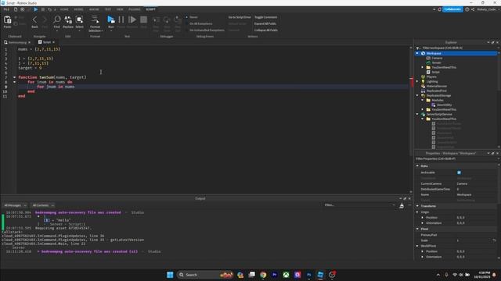501x281 pixels.
Task: Open Google Chrome from the taskbar
Action: coord(263,275)
